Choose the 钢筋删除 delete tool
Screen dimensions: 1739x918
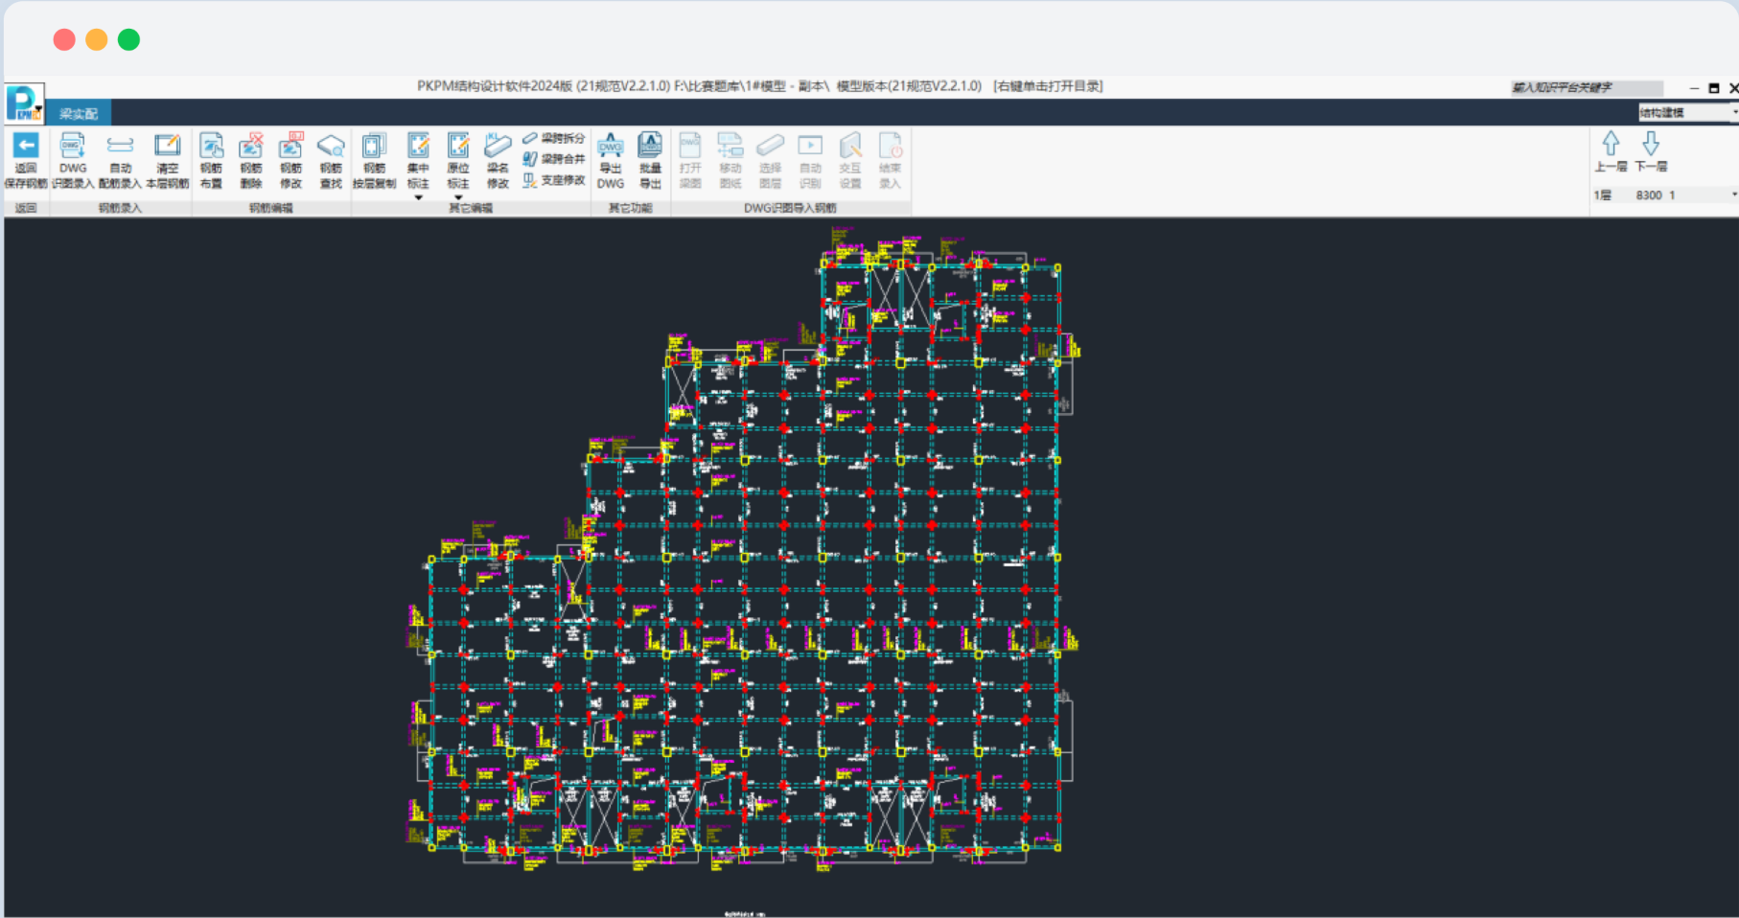coord(251,147)
